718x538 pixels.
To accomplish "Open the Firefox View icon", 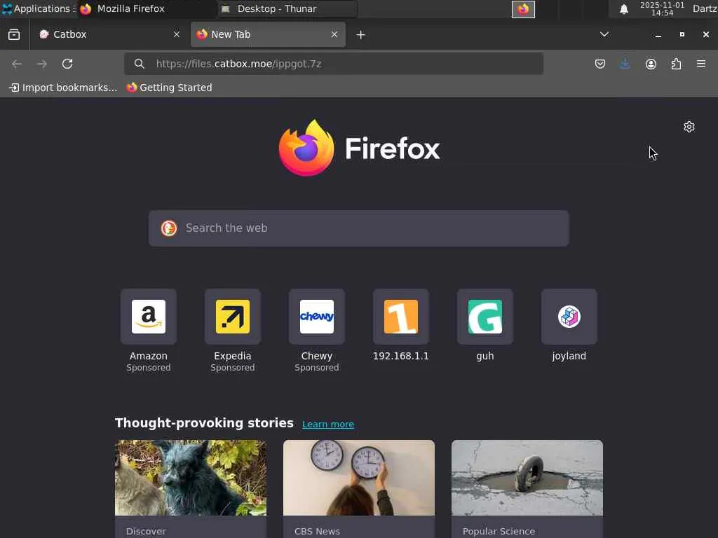I will click(14, 34).
